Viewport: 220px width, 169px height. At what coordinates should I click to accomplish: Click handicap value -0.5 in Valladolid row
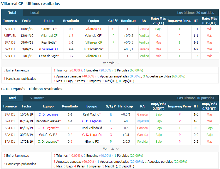126,128
